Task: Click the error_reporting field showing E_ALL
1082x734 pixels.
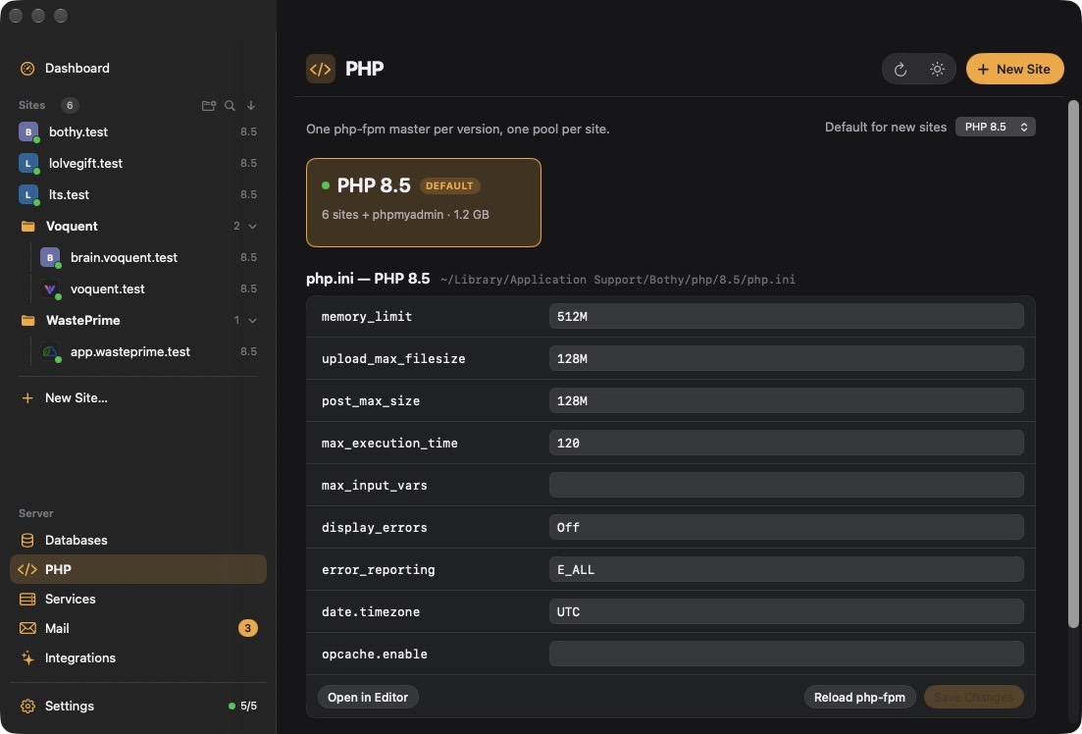Action: [x=787, y=570]
